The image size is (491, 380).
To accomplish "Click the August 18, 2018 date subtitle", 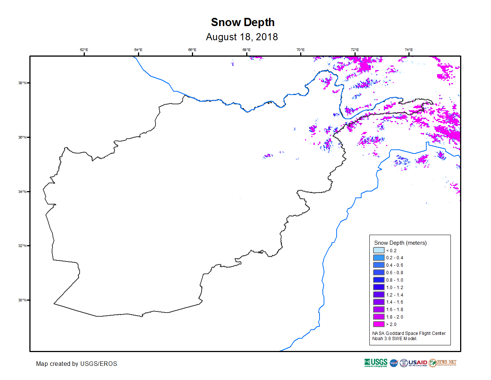I will tap(242, 37).
